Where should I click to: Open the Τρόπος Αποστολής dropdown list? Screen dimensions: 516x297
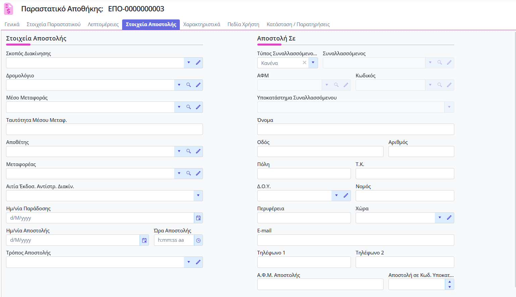coord(189,262)
